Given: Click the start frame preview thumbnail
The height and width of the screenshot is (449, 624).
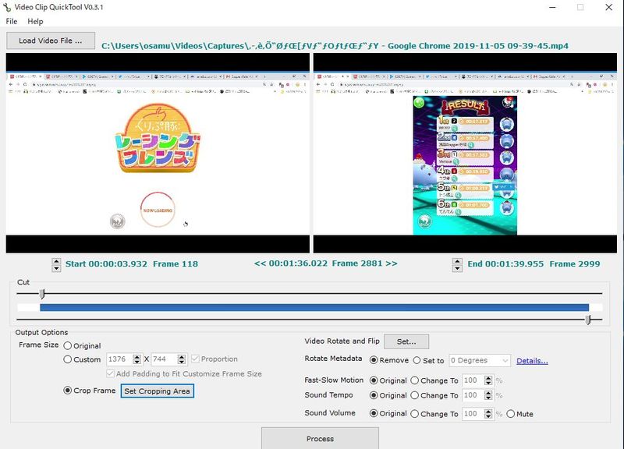Looking at the screenshot, I should click(157, 153).
